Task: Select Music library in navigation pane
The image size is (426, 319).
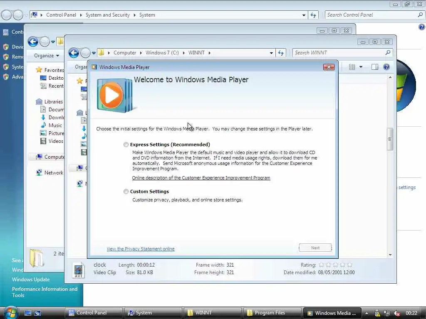Action: coord(55,125)
